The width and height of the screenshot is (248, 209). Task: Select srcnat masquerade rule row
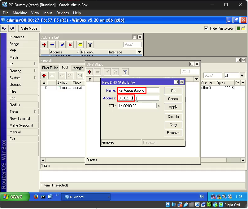63,88
